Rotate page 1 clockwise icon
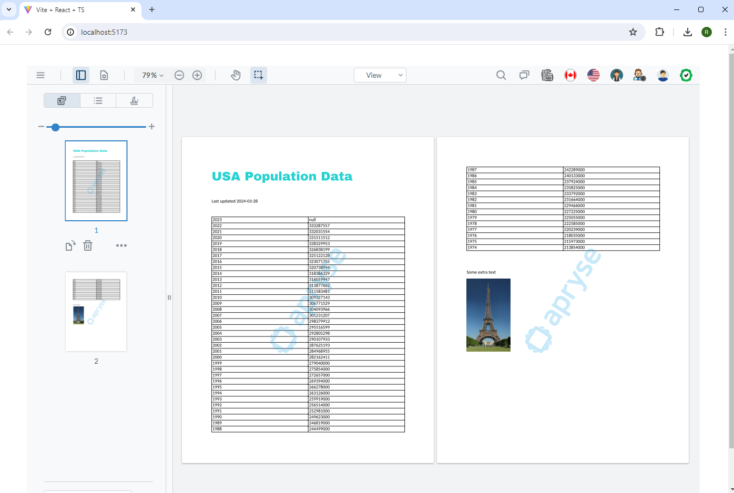 click(x=70, y=245)
